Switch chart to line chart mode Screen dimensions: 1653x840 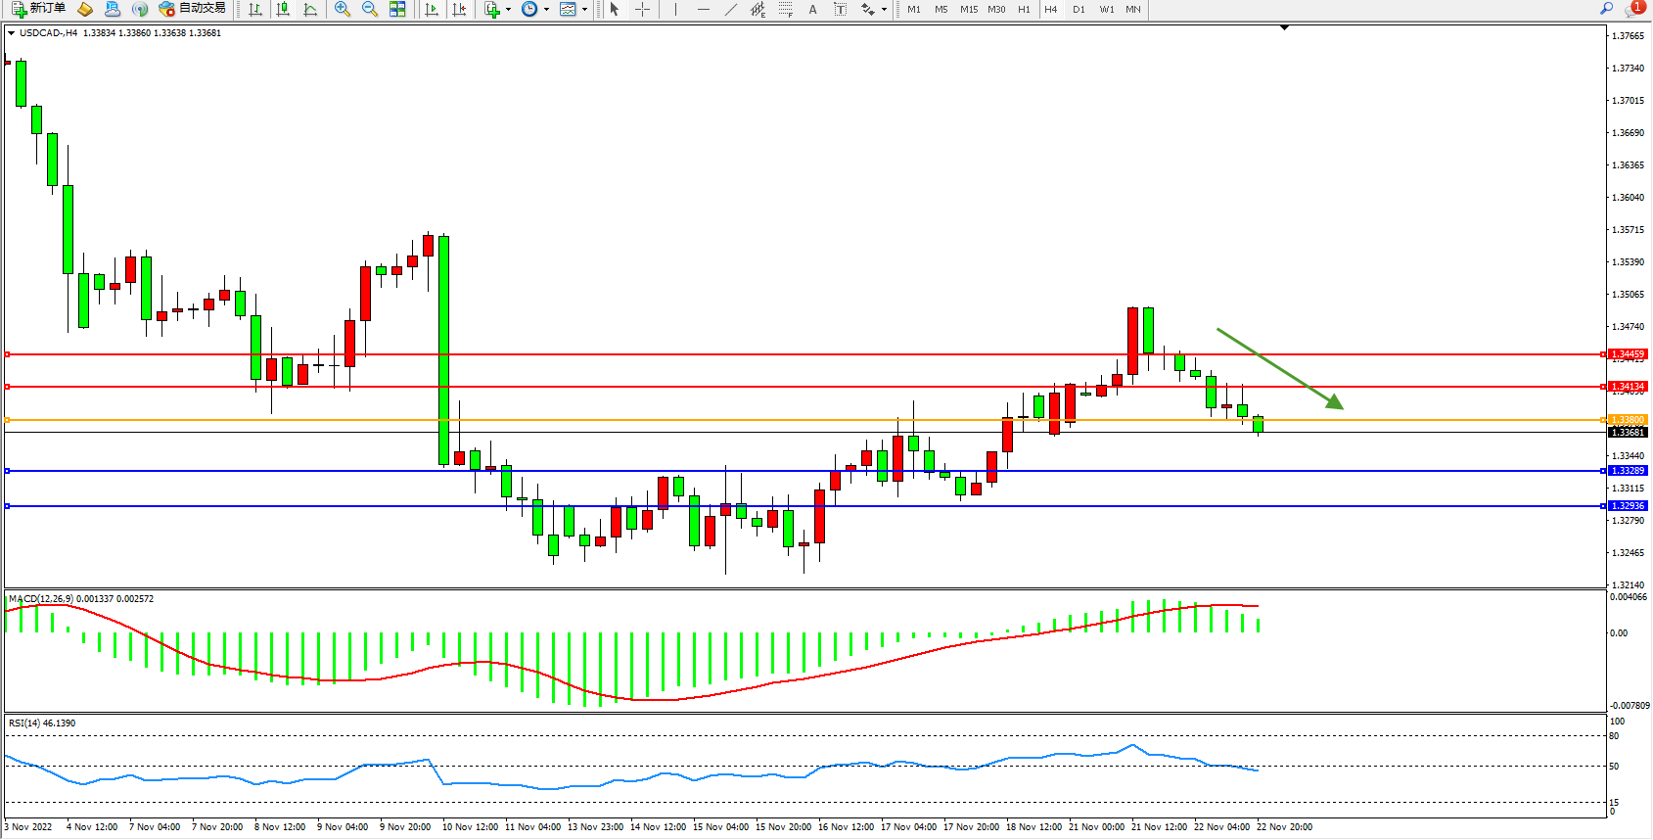pos(310,9)
